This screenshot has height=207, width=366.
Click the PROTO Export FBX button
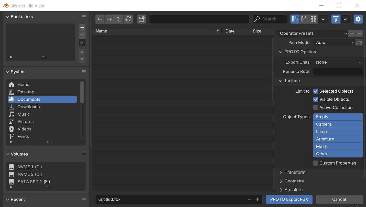point(289,200)
